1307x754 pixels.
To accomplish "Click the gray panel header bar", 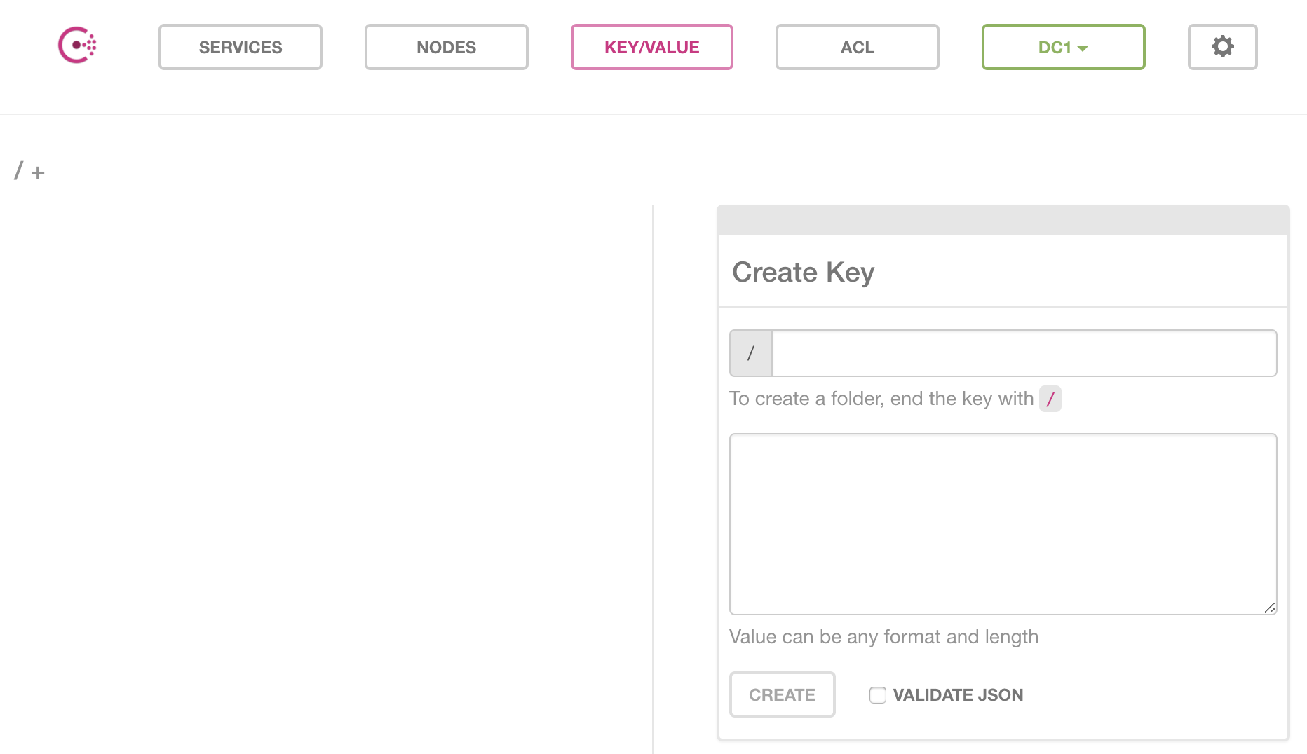I will pyautogui.click(x=1003, y=220).
